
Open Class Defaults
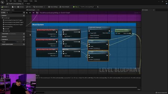[x=64, y=7]
